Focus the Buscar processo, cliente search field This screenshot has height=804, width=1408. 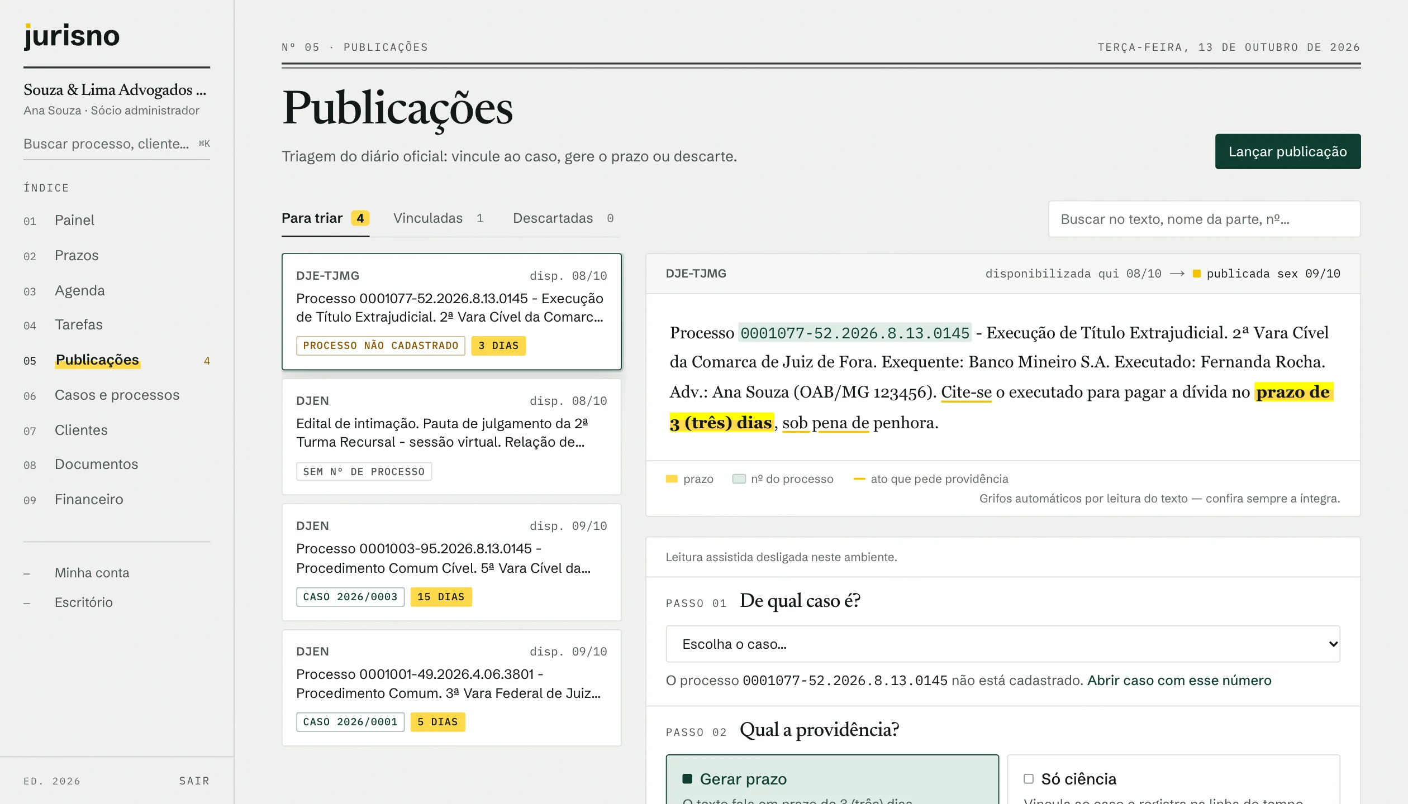click(116, 144)
